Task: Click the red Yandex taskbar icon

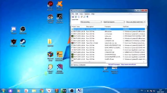Action: coord(26,91)
